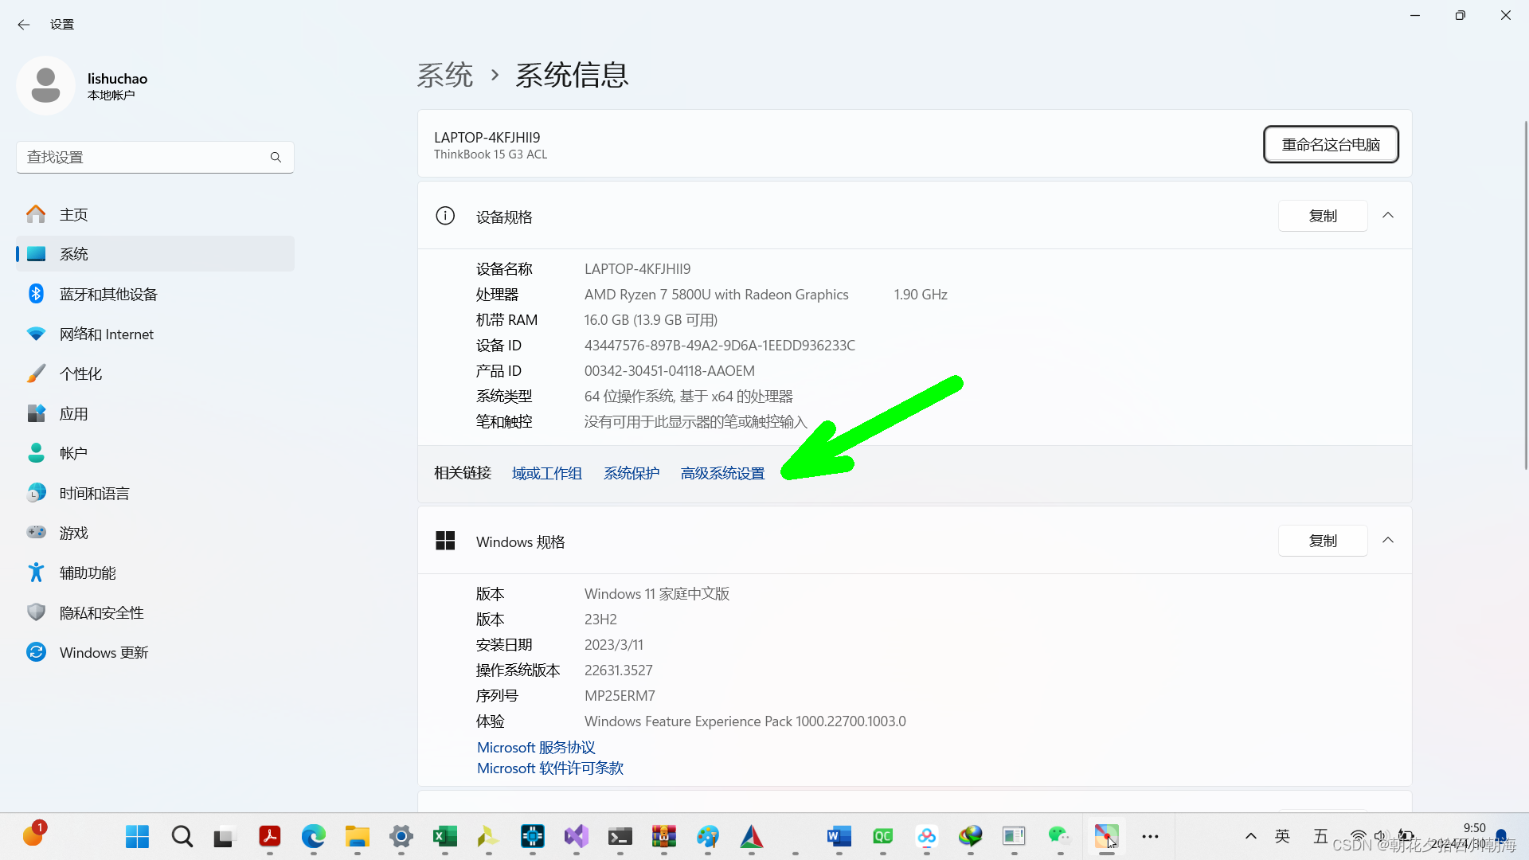Open Accessibility settings in sidebar
The height and width of the screenshot is (860, 1529).
88,573
